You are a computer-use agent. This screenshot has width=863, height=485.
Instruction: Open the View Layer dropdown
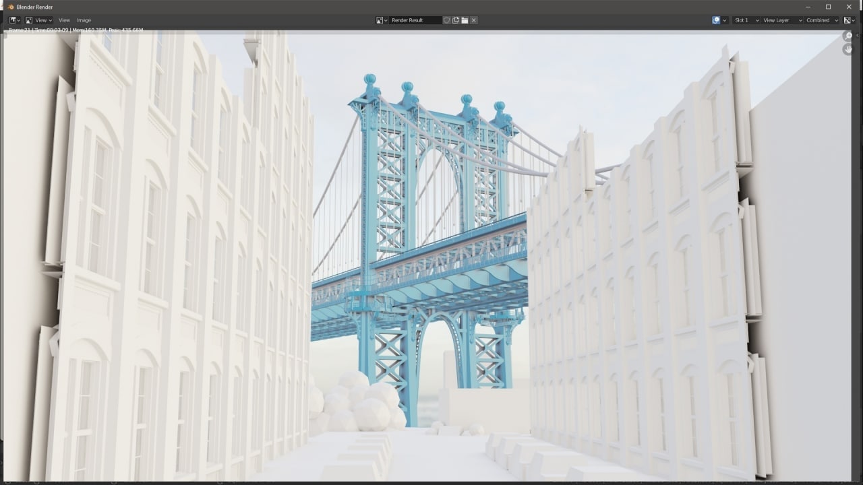[782, 20]
